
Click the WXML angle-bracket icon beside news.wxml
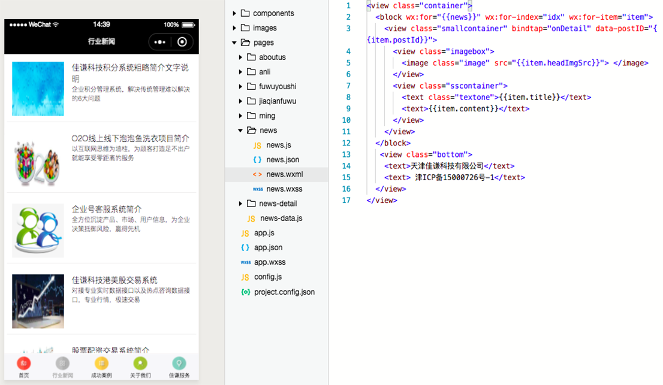pos(257,174)
